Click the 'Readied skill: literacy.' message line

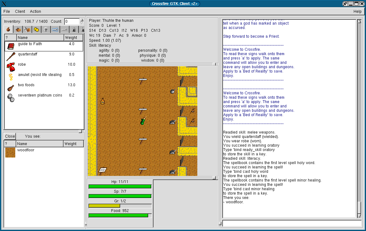tap(242, 158)
